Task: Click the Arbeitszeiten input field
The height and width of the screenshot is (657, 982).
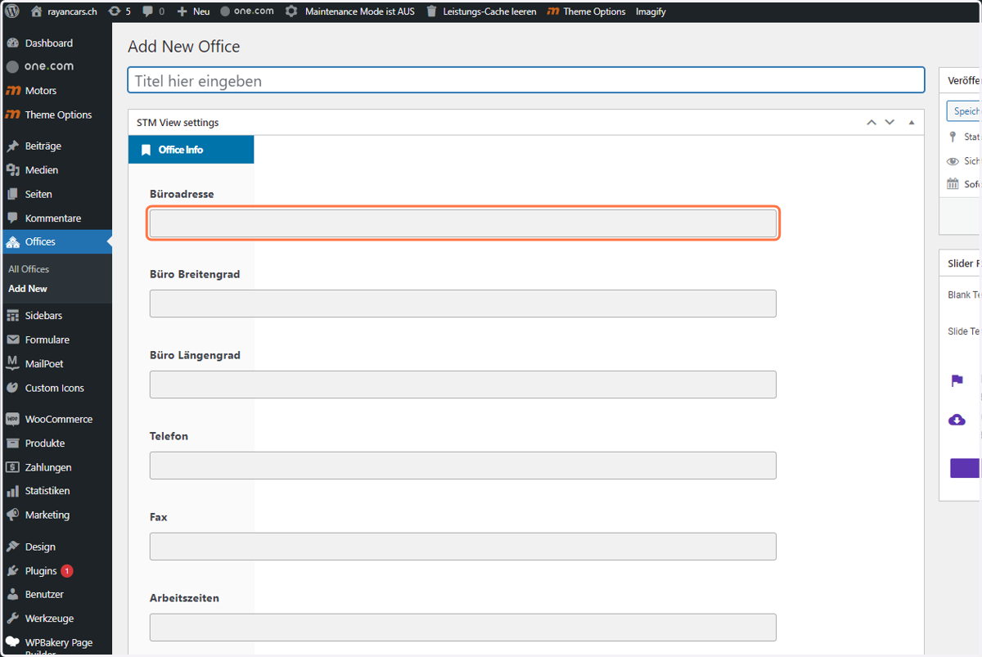Action: 463,628
